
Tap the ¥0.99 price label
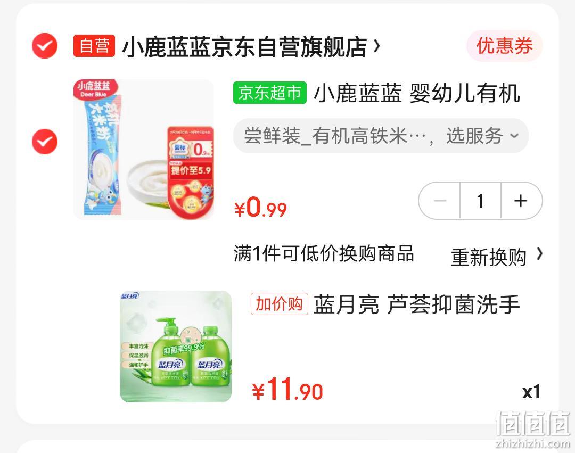click(x=261, y=208)
